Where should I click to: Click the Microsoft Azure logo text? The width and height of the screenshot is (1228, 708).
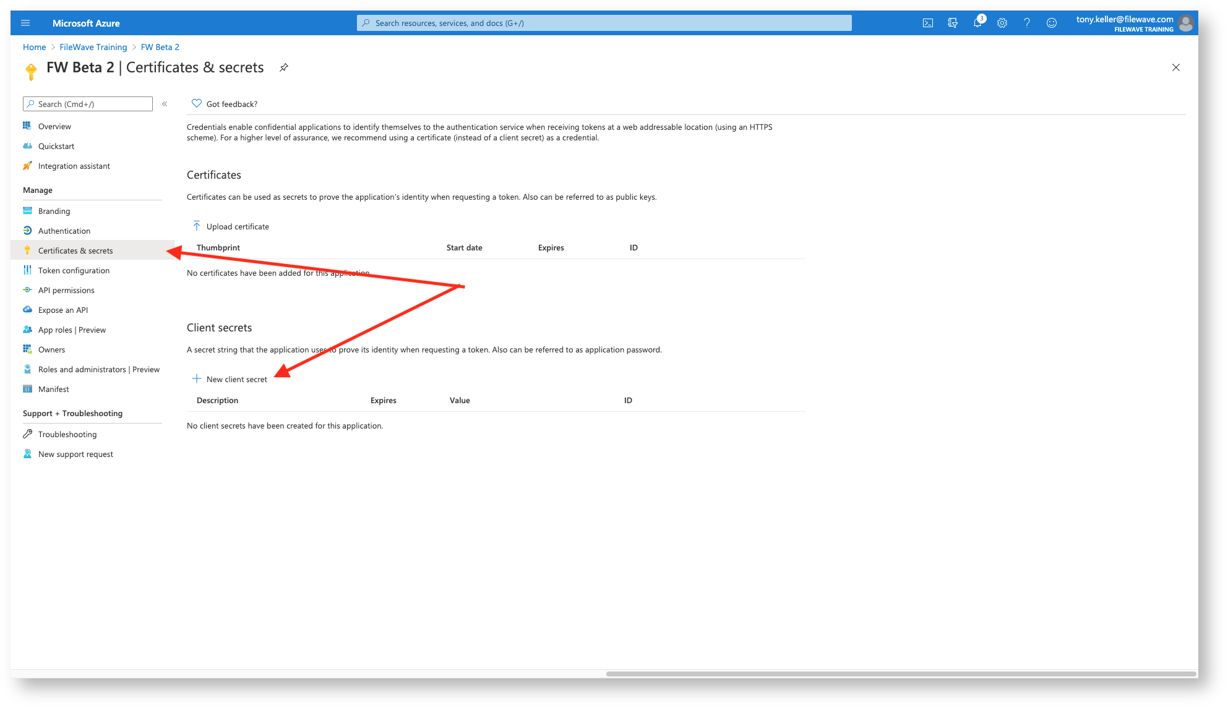click(86, 23)
